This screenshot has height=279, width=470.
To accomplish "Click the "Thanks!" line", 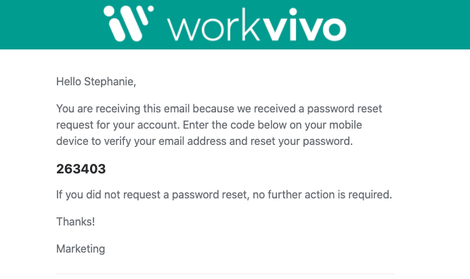I will click(76, 222).
